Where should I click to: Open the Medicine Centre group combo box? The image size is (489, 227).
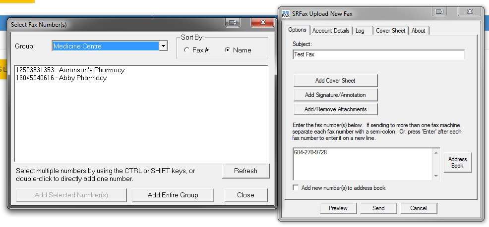110,46
